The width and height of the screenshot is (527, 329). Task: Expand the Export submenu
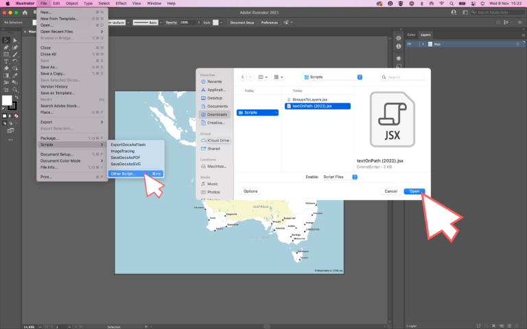(x=71, y=122)
